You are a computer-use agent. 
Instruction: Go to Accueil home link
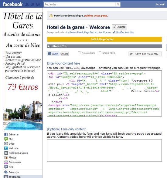click(x=160, y=5)
